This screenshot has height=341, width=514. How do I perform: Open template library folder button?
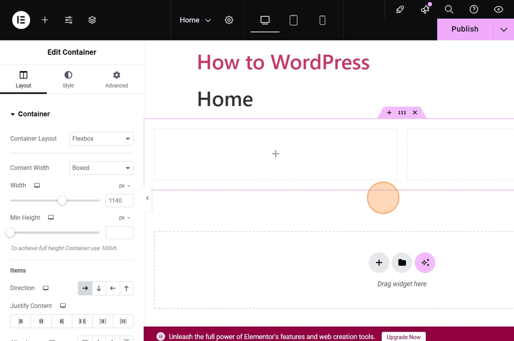402,263
